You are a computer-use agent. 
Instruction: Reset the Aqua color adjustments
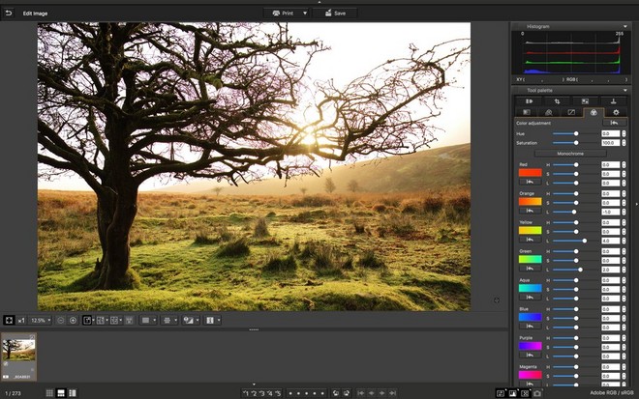[x=530, y=298]
